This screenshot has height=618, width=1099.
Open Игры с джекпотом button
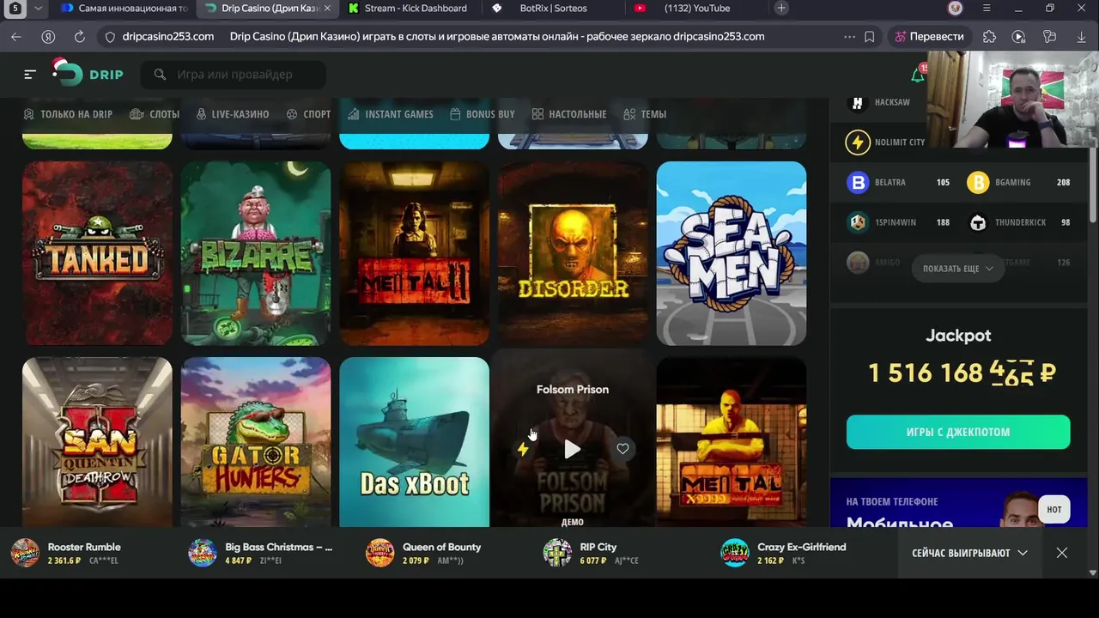point(958,432)
